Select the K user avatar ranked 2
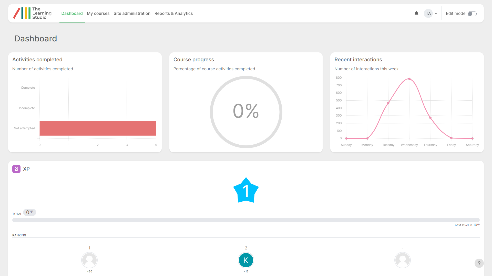The width and height of the screenshot is (492, 276). (x=246, y=260)
